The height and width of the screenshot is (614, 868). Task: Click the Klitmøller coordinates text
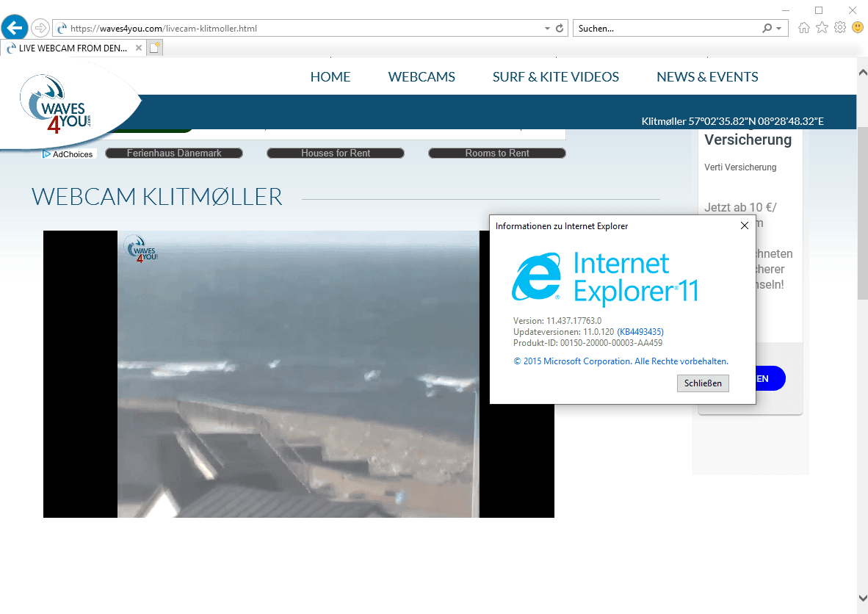(732, 121)
